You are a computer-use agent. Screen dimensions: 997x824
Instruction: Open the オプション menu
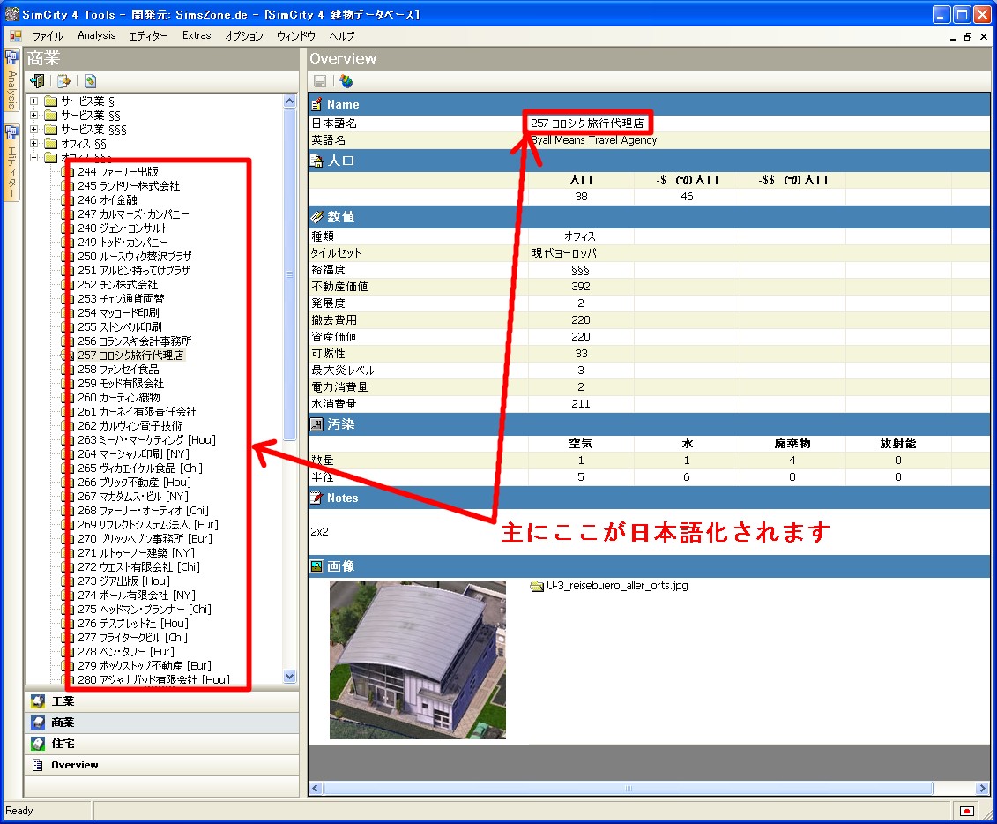pos(243,36)
